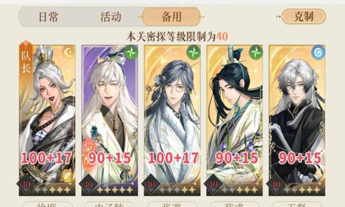Tap green pinwheel icon on purple card
345x207 pixels.
(x=131, y=52)
